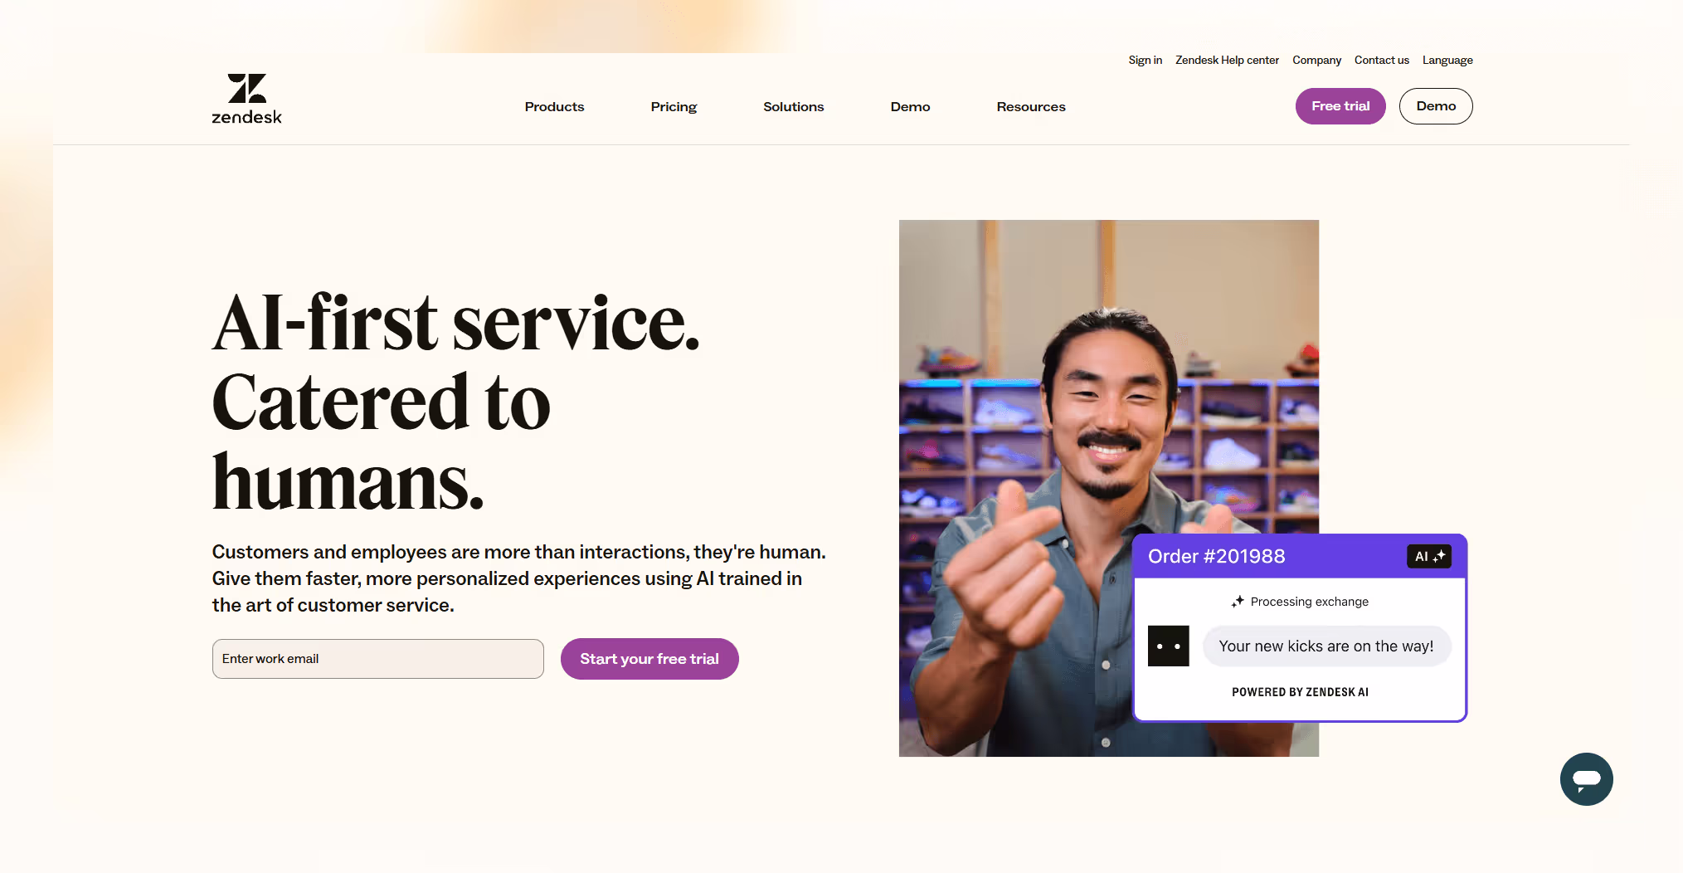Image resolution: width=1683 pixels, height=873 pixels.
Task: Go to the Pricing page
Action: tap(674, 106)
